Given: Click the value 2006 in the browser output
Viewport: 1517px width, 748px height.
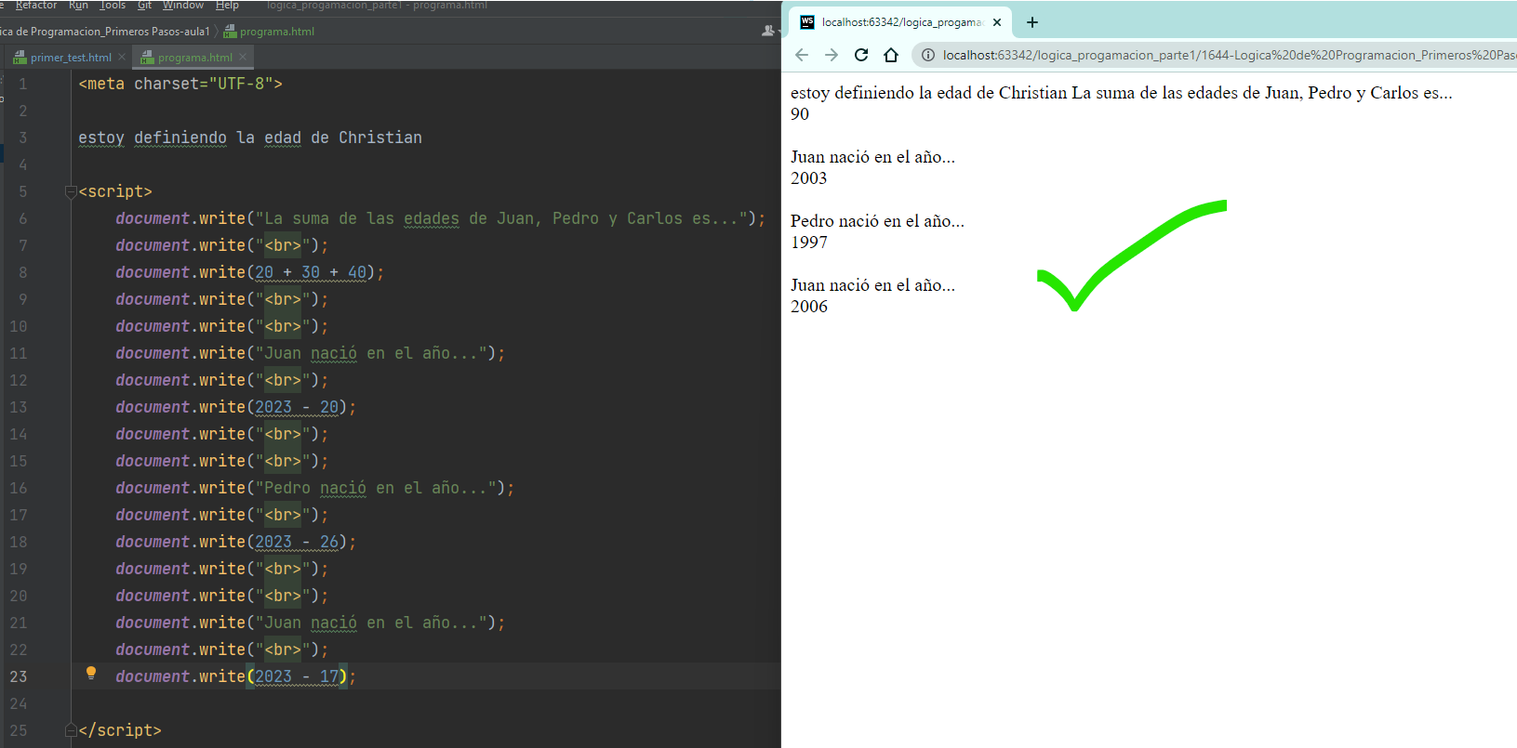Looking at the screenshot, I should [809, 307].
